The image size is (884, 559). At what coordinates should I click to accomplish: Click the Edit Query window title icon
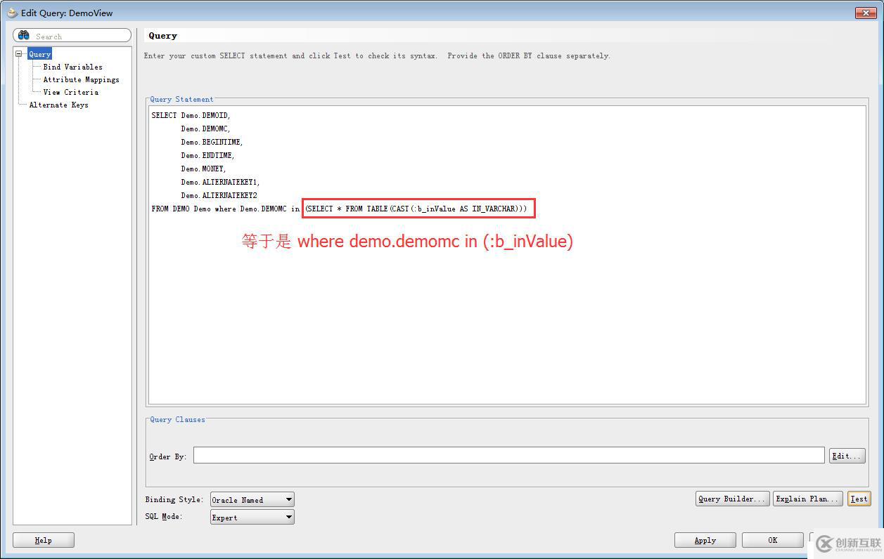pos(11,13)
